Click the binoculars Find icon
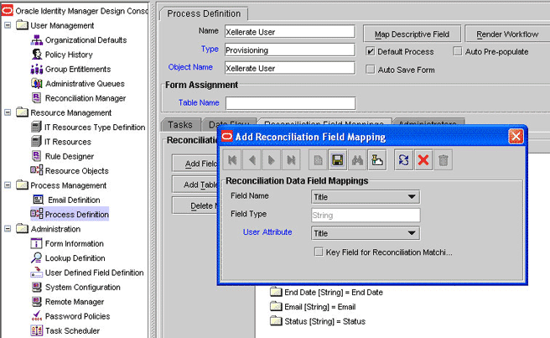Screen dimensions: 550x338 (357, 160)
